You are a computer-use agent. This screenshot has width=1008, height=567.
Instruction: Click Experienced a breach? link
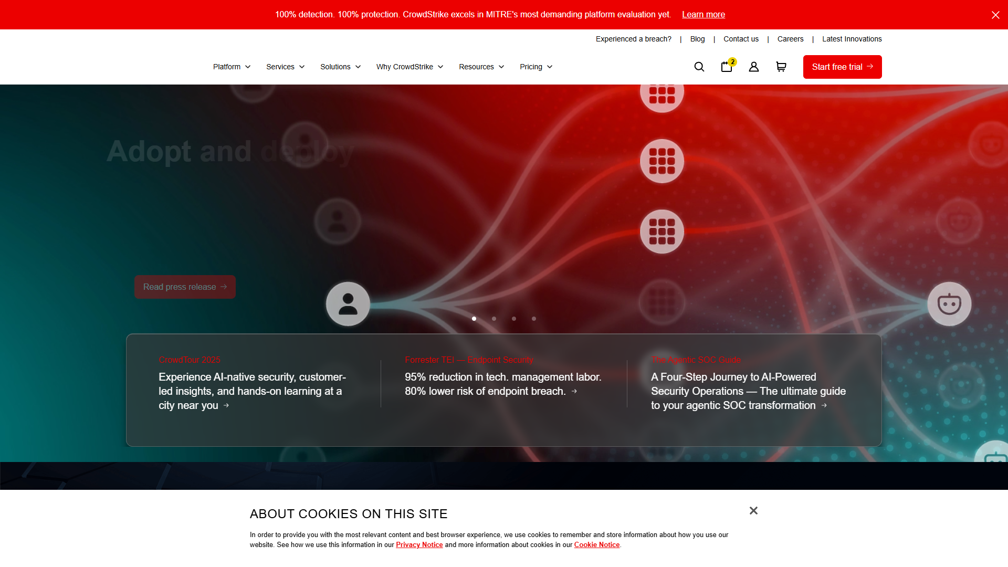click(x=634, y=39)
